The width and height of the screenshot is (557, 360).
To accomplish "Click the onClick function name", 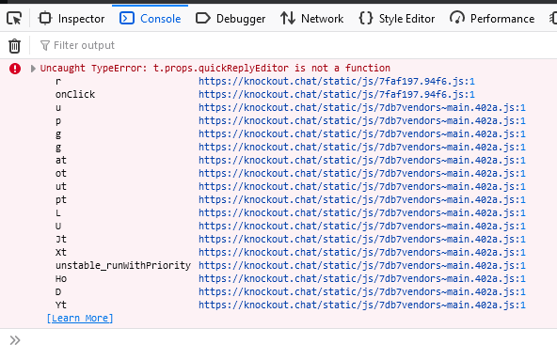I will 75,94.
